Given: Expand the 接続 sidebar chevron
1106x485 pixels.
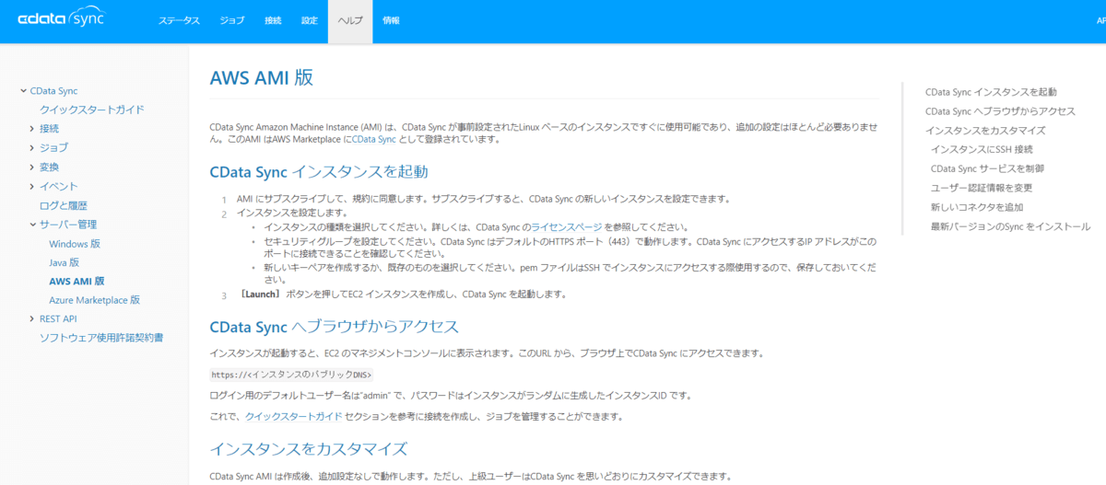Looking at the screenshot, I should coord(32,129).
